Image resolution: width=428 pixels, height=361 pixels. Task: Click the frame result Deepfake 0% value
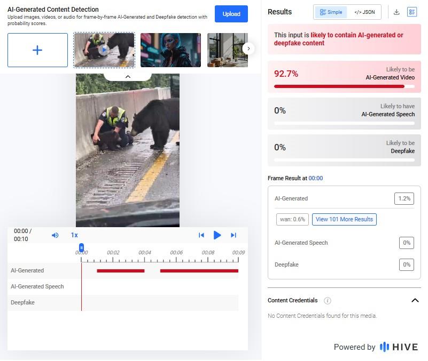407,264
